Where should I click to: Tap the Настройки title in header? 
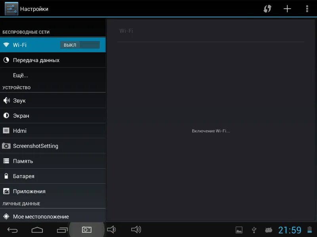34,9
